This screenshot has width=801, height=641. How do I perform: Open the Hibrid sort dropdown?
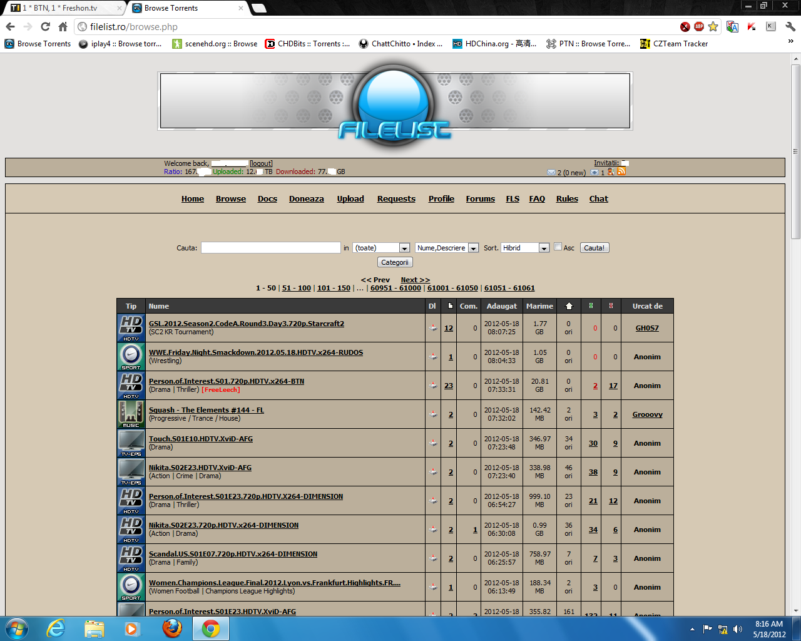[x=525, y=248]
